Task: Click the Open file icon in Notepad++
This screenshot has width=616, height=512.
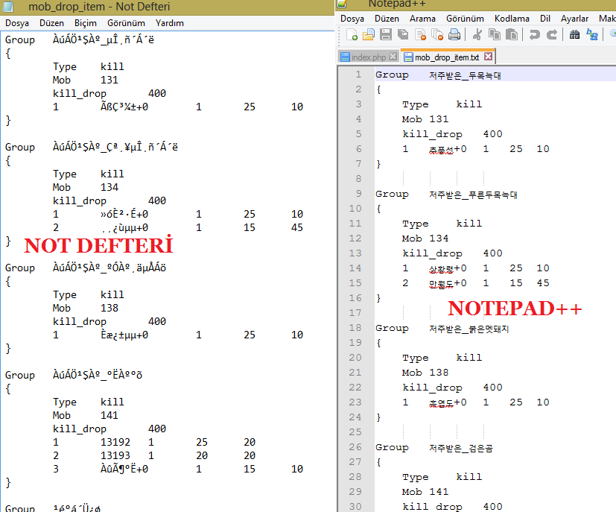Action: click(369, 34)
